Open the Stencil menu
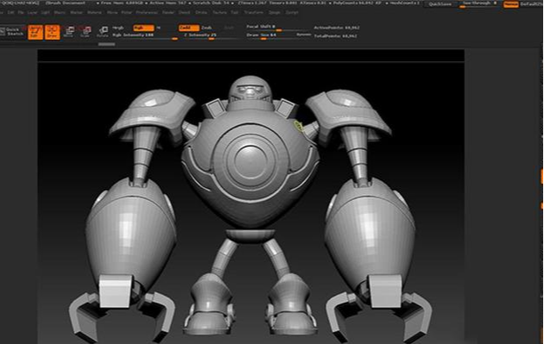 click(184, 12)
